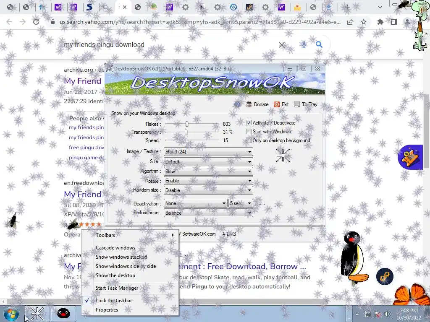Image resolution: width=430 pixels, height=322 pixels.
Task: Open the browser profile avatar icon
Action: (x=407, y=22)
